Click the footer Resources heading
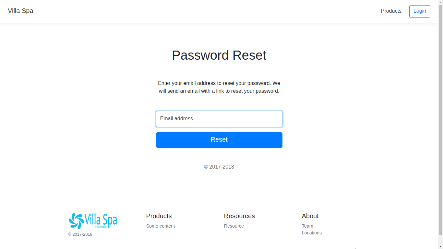This screenshot has height=249, width=443. pyautogui.click(x=239, y=216)
